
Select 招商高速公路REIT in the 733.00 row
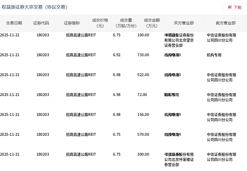tap(81, 55)
